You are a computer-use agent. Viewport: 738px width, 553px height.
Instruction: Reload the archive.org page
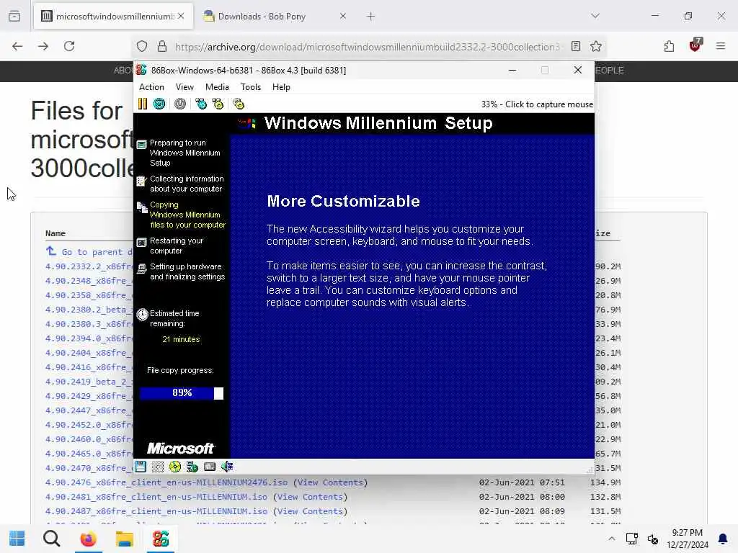(x=69, y=46)
